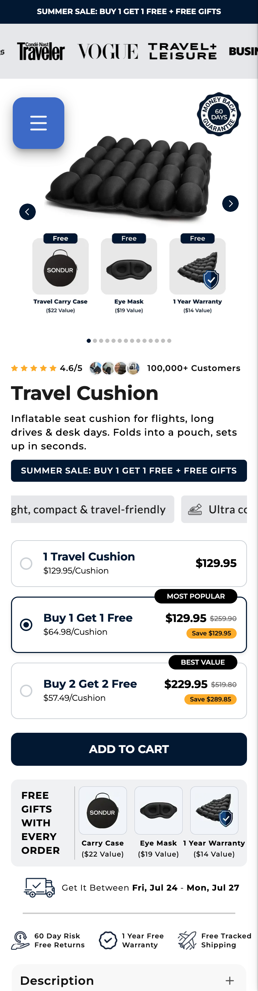Click the 60 Day Risk Free Returns icon
Image resolution: width=258 pixels, height=991 pixels.
pyautogui.click(x=20, y=940)
